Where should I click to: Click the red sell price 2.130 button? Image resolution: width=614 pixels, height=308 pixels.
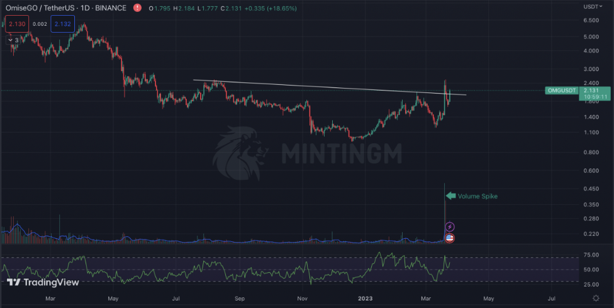[x=17, y=24]
